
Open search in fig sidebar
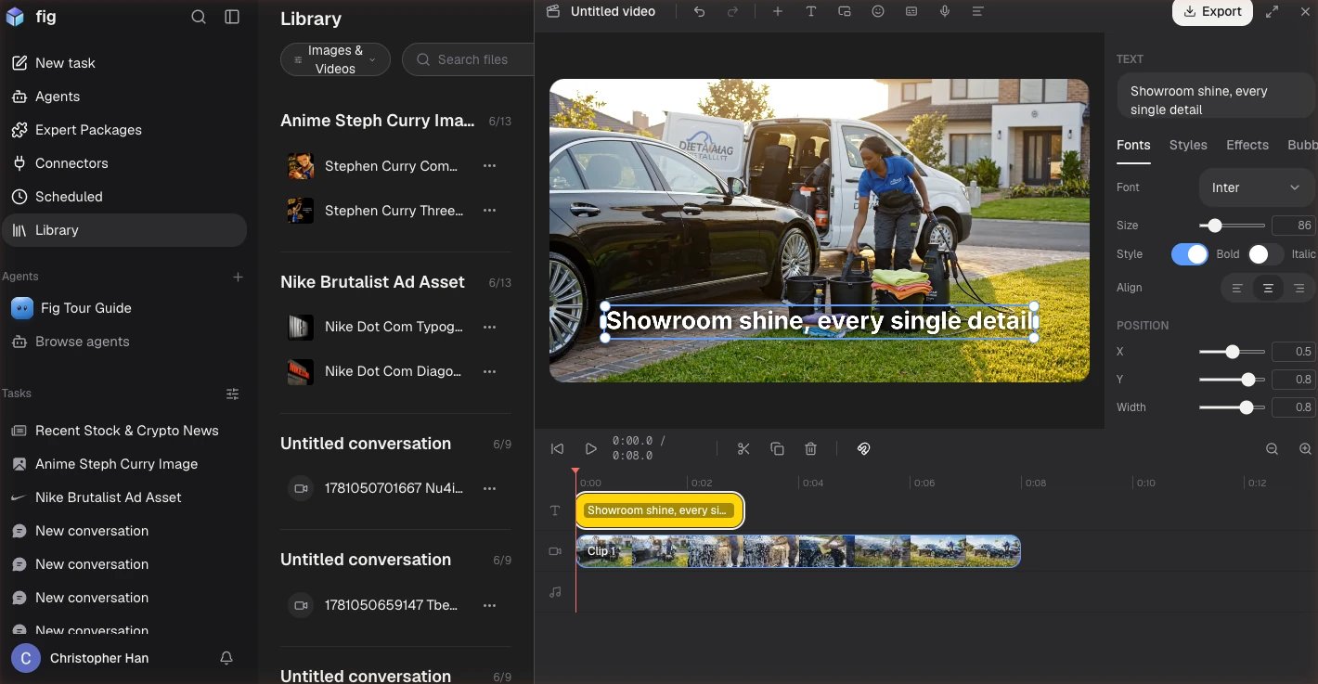(x=199, y=17)
